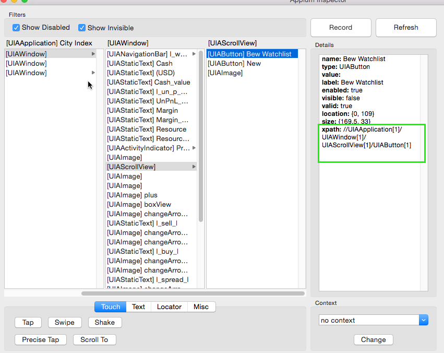The height and width of the screenshot is (353, 444).
Task: Click the horizontal scrollbar below the tree columns
Action: 193,293
